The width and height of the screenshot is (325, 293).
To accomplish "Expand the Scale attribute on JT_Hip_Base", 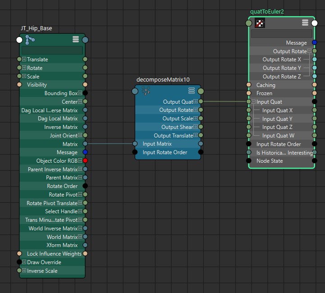I will pyautogui.click(x=24, y=76).
